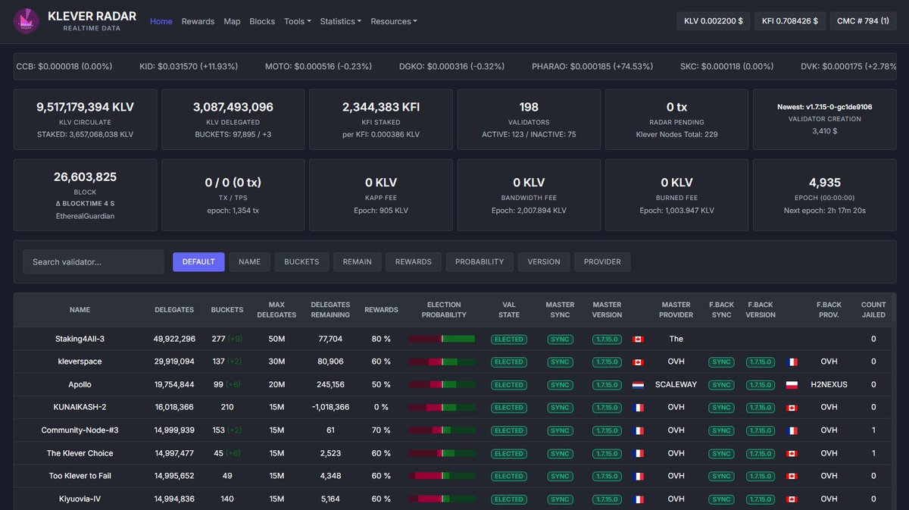This screenshot has width=909, height=510.
Task: Click the ELECTED badge for Apollo
Action: (509, 384)
